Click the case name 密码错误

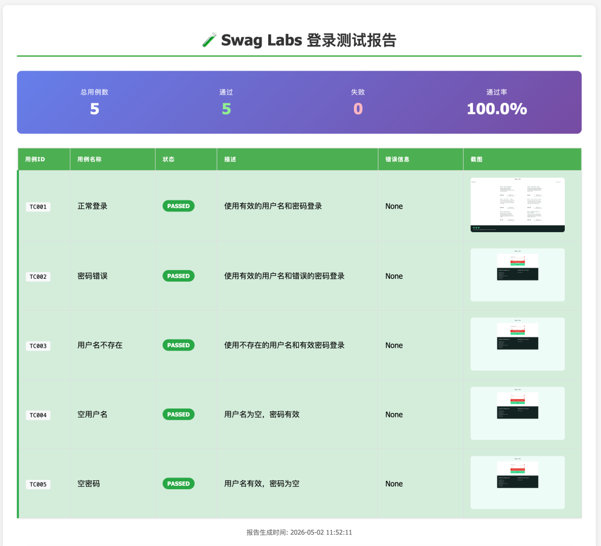click(92, 276)
